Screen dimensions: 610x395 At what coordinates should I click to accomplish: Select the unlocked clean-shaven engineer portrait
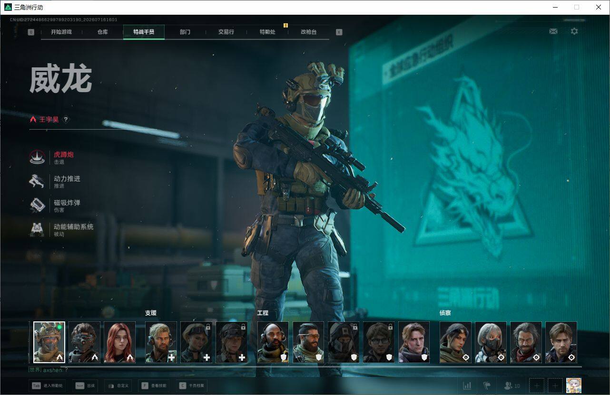414,342
